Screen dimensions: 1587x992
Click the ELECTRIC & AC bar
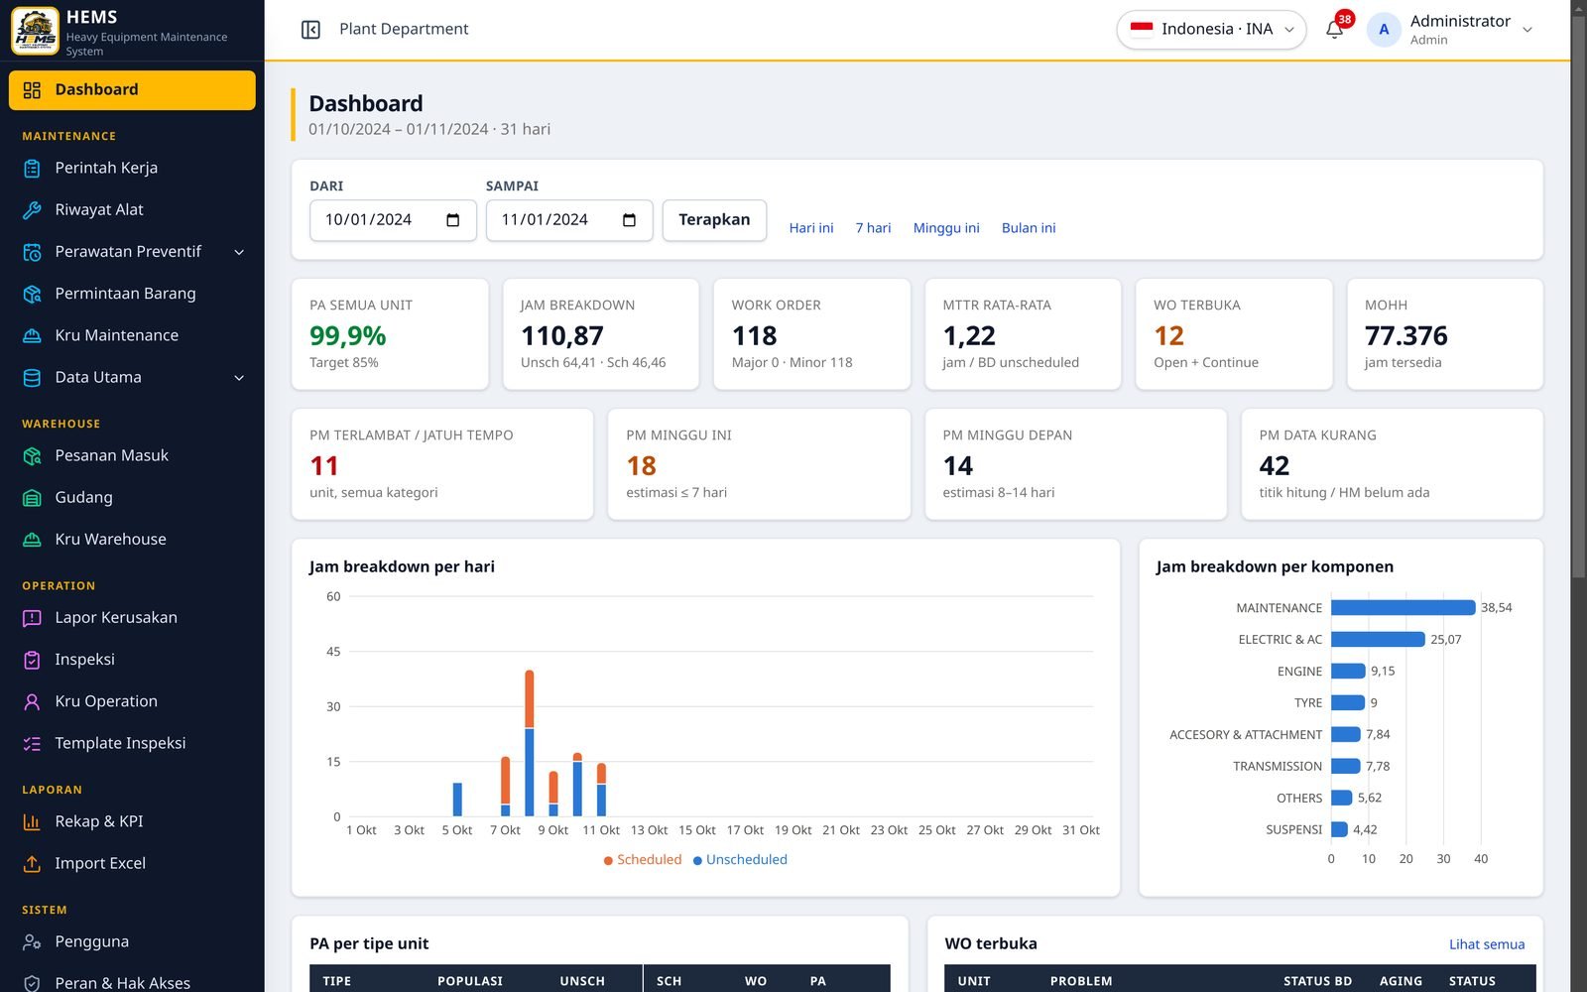click(1378, 640)
